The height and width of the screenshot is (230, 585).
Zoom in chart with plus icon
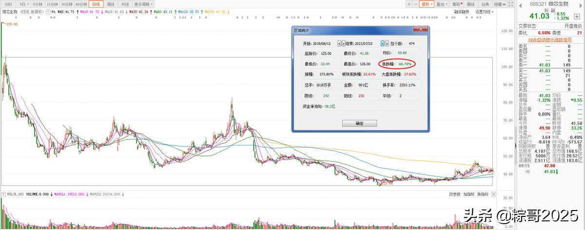(x=409, y=4)
